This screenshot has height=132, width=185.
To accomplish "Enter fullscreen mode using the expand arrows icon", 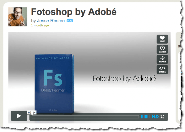I will (162, 117).
